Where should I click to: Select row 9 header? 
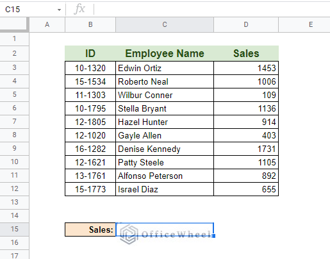click(x=14, y=148)
